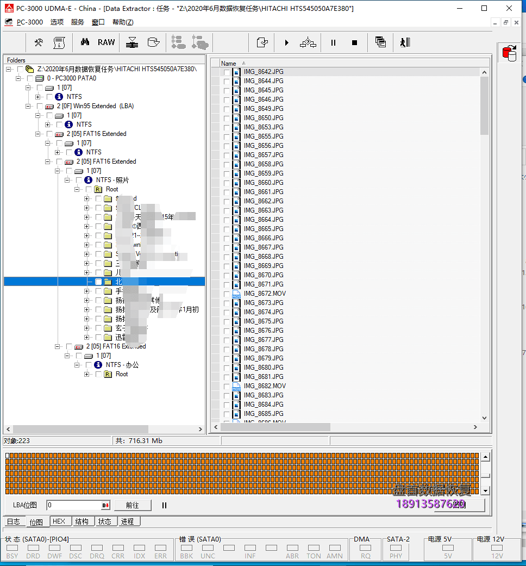Stop the running task with the square button
This screenshot has width=526, height=566.
point(355,42)
